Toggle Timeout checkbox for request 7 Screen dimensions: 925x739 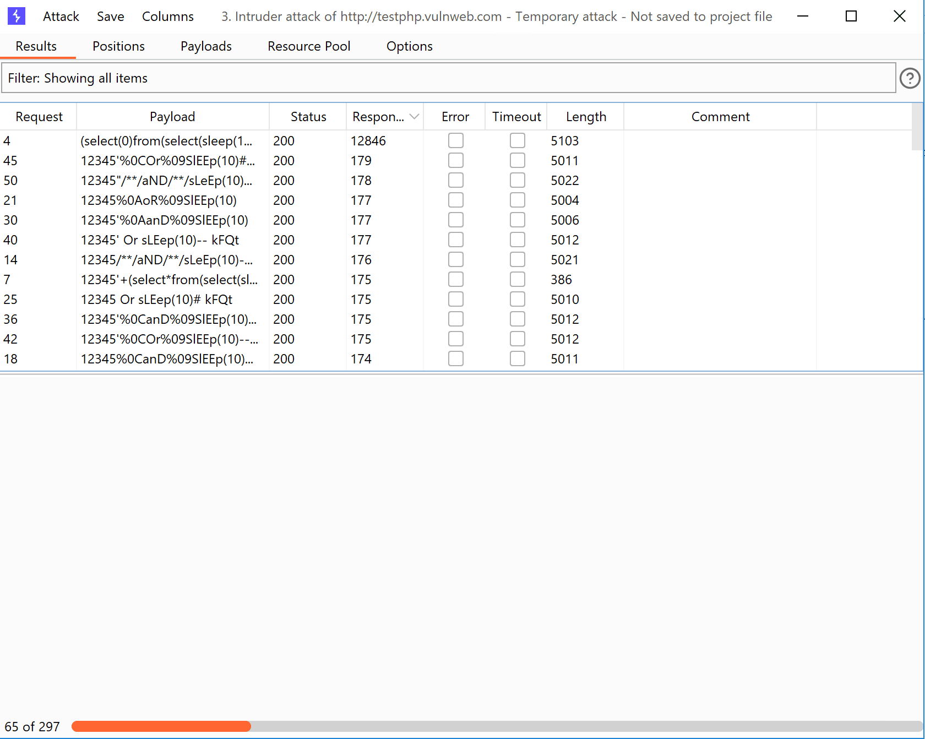coord(518,280)
